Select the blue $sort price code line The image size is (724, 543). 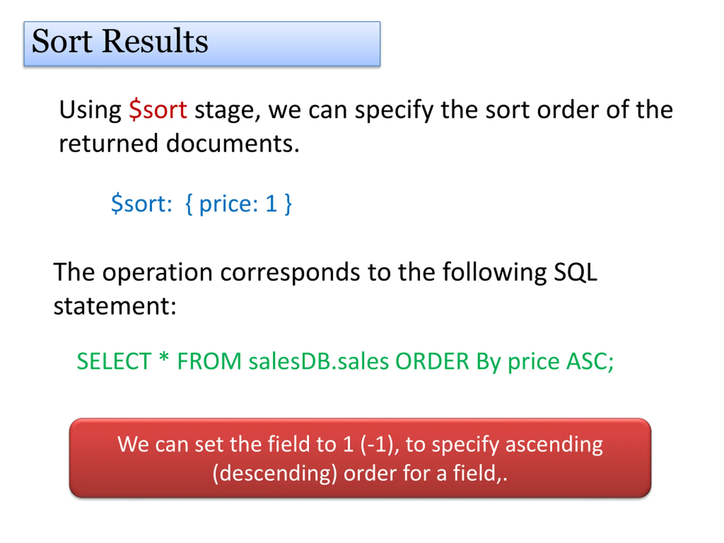[201, 204]
